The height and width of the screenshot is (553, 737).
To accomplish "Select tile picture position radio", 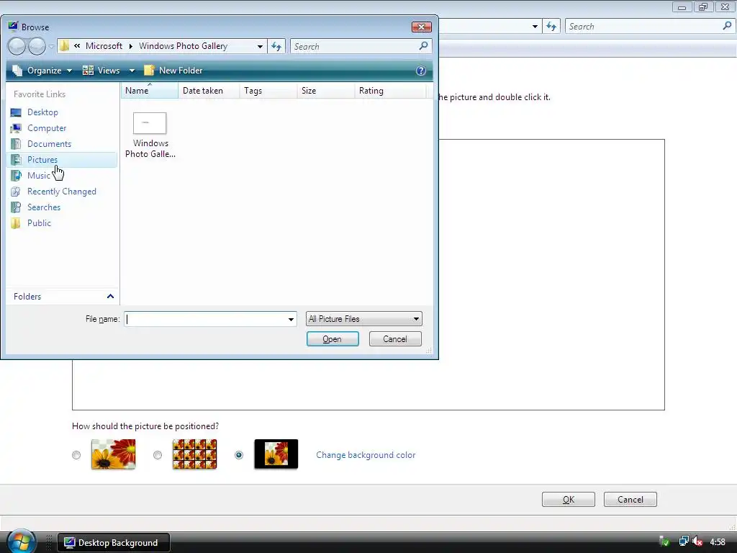I will [158, 455].
